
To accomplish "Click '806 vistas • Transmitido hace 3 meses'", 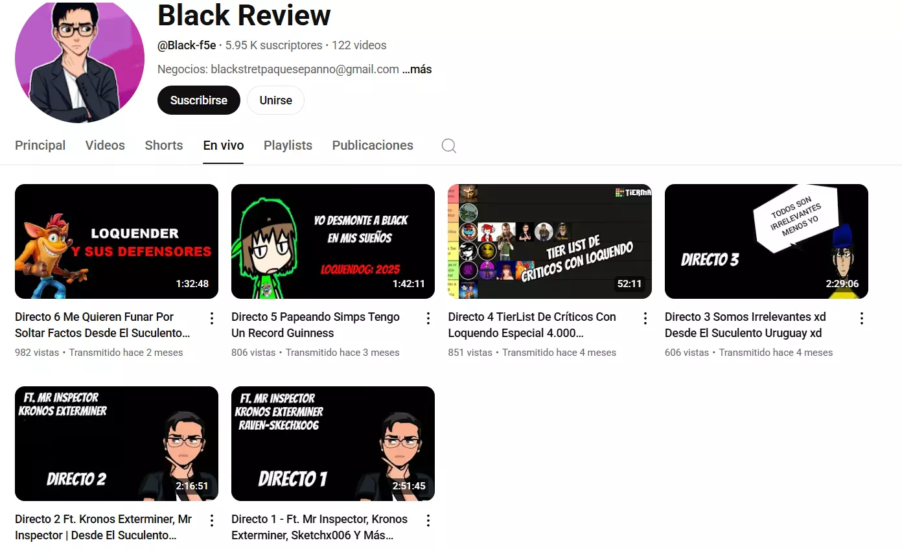I will 316,353.
